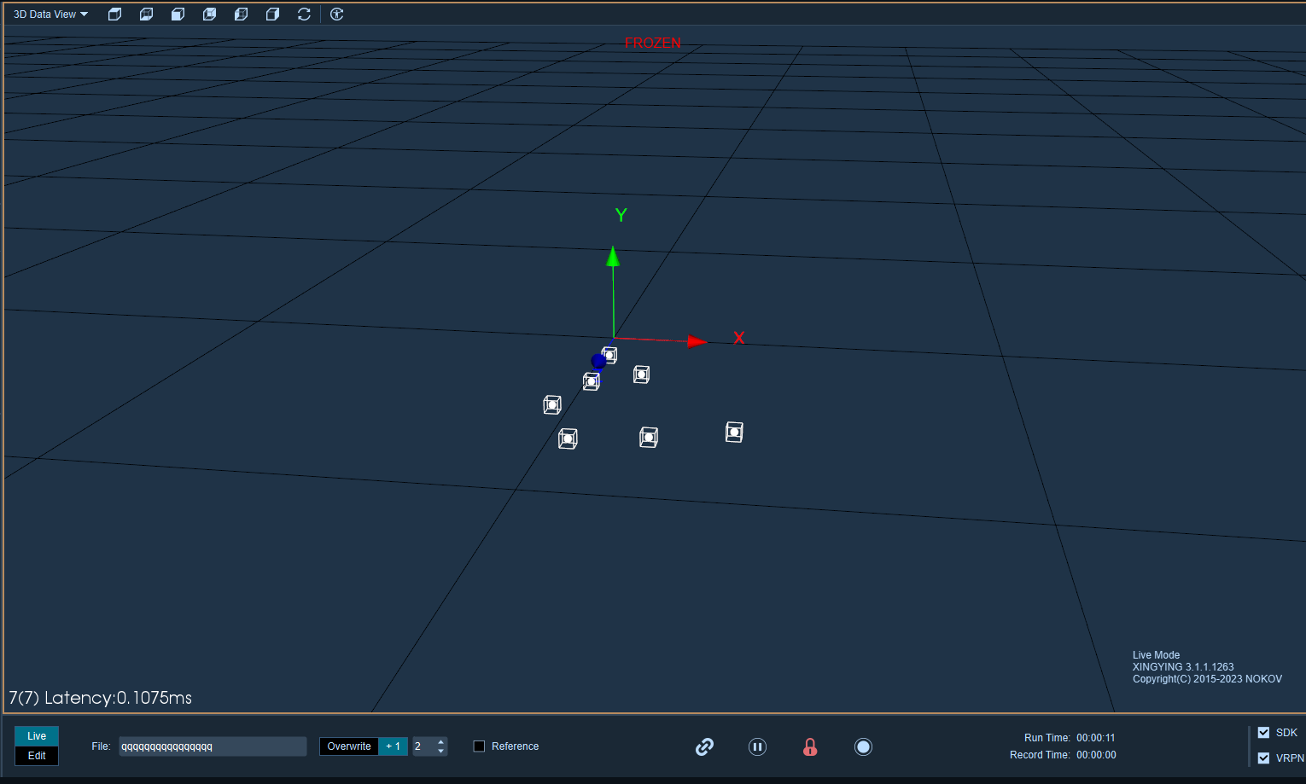Click the +1 increment button
The width and height of the screenshot is (1306, 784).
coord(393,746)
